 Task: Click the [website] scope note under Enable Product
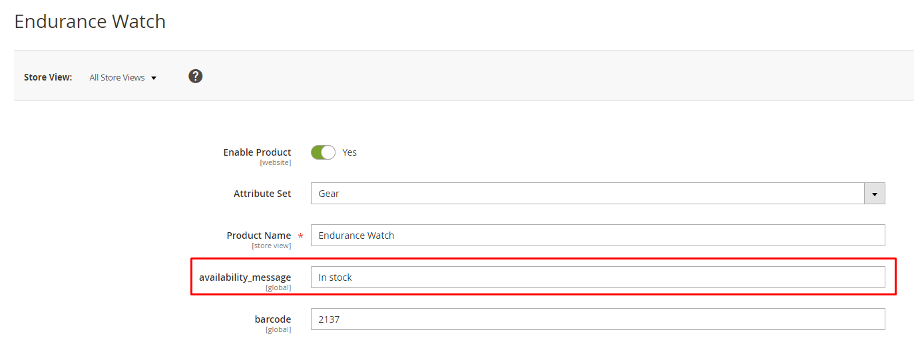coord(276,163)
